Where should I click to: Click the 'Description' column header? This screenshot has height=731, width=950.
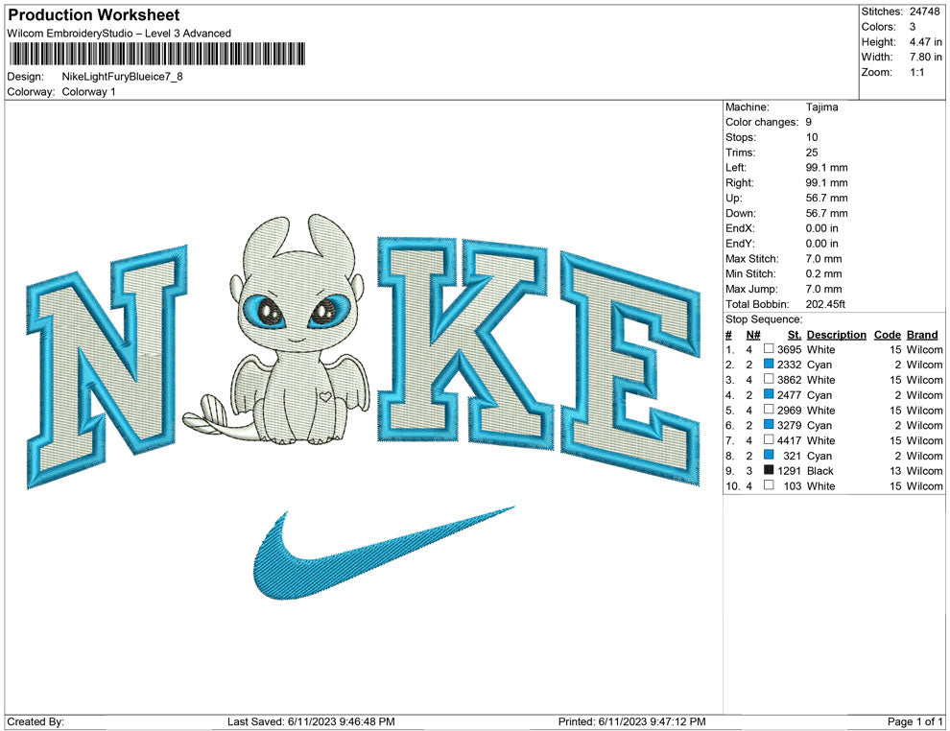click(x=837, y=334)
